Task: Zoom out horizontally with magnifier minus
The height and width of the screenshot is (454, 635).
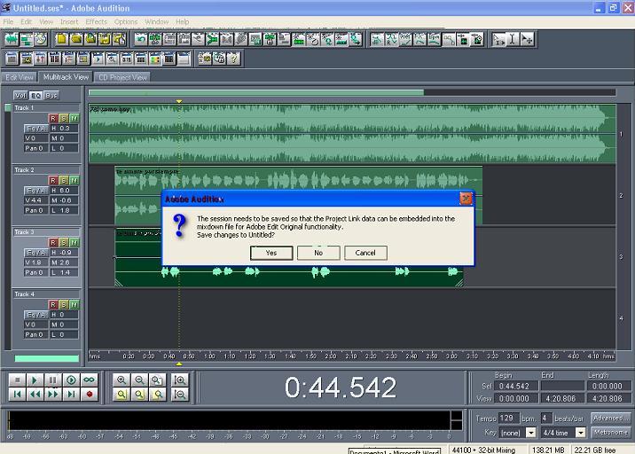Action: tap(139, 380)
